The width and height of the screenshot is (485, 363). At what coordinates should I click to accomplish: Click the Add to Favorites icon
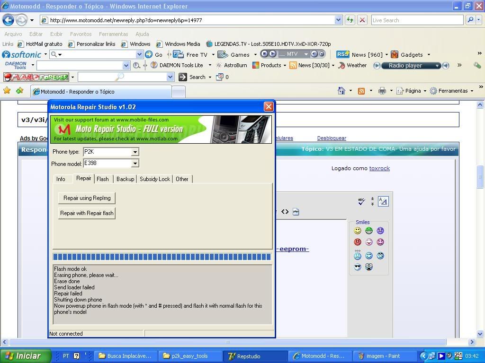20,91
